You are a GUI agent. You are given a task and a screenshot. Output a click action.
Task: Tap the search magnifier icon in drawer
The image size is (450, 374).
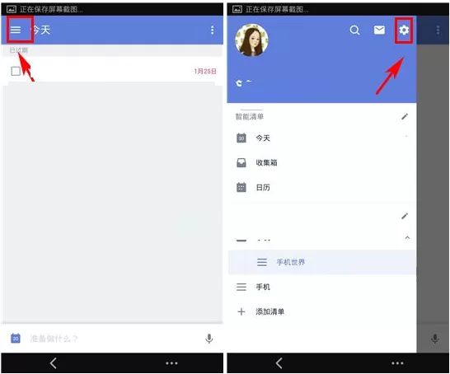pos(354,30)
